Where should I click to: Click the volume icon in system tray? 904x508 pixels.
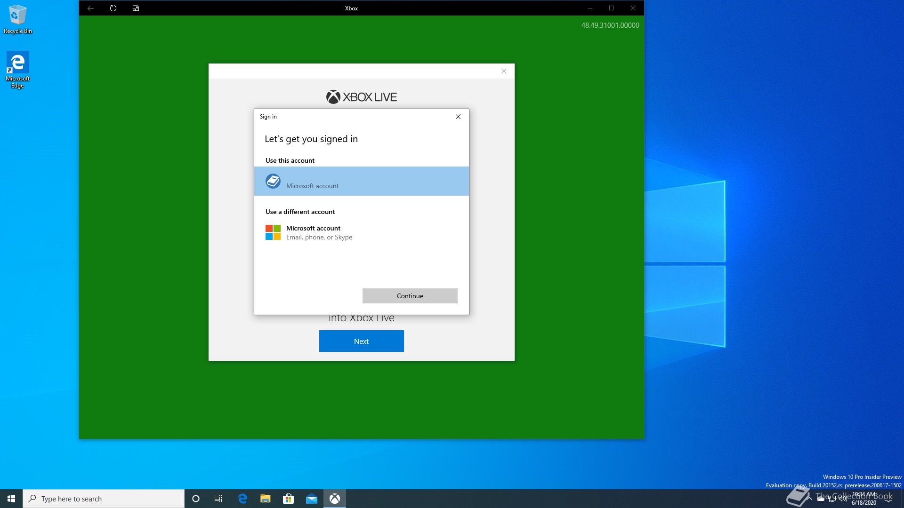coord(843,499)
